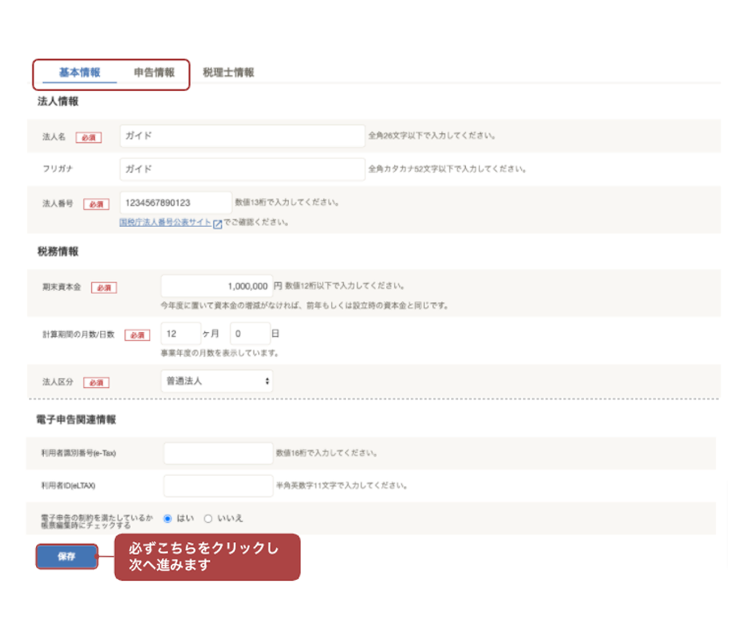Click the 期末資本金 amount field
The image size is (747, 640).
pyautogui.click(x=217, y=286)
